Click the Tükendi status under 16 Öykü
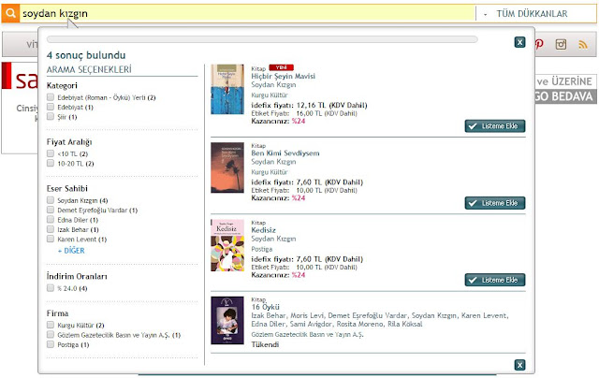The image size is (599, 378). pos(265,344)
